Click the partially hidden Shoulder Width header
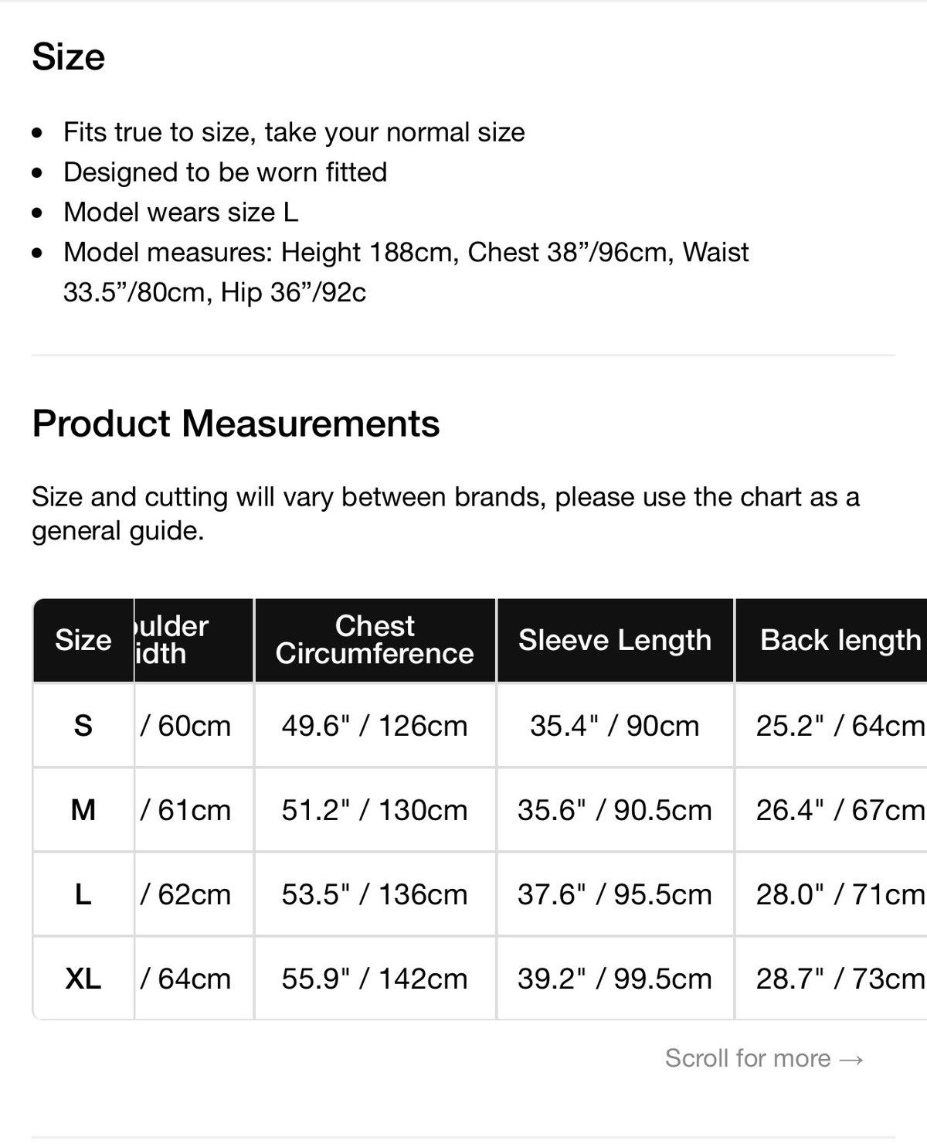The width and height of the screenshot is (927, 1144). [x=194, y=640]
